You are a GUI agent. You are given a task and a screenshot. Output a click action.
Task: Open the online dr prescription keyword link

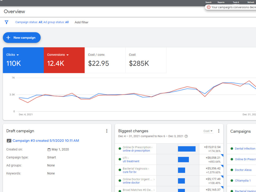[x=136, y=151]
